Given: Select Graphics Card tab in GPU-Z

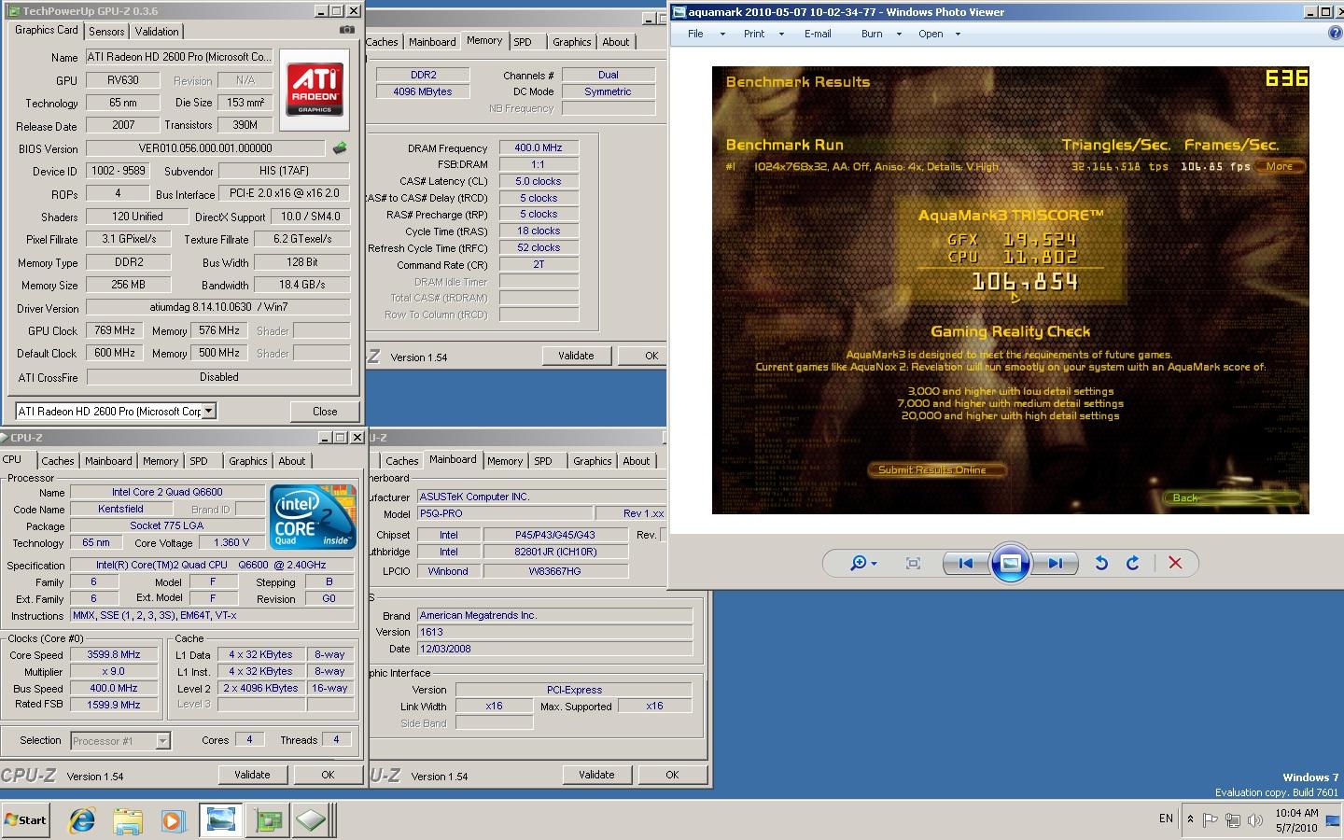Looking at the screenshot, I should [x=47, y=30].
